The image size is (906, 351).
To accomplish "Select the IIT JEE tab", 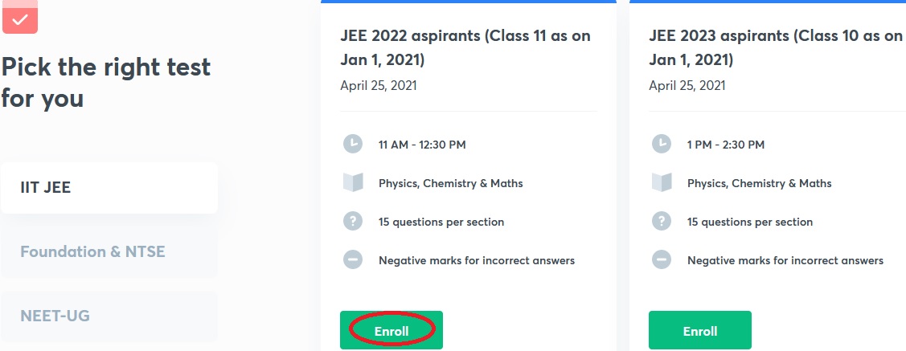I will point(109,187).
